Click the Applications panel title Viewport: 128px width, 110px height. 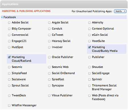coord(10,4)
